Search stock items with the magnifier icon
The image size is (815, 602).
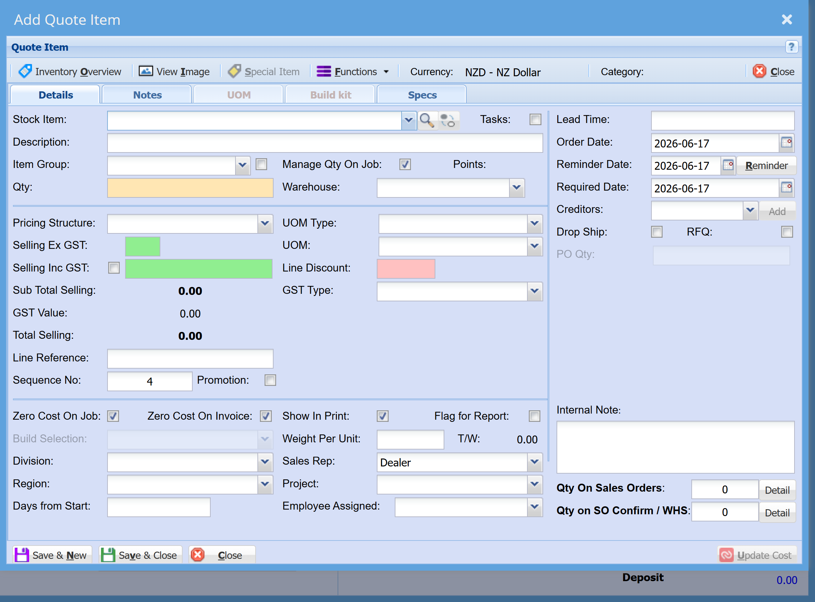pos(427,120)
